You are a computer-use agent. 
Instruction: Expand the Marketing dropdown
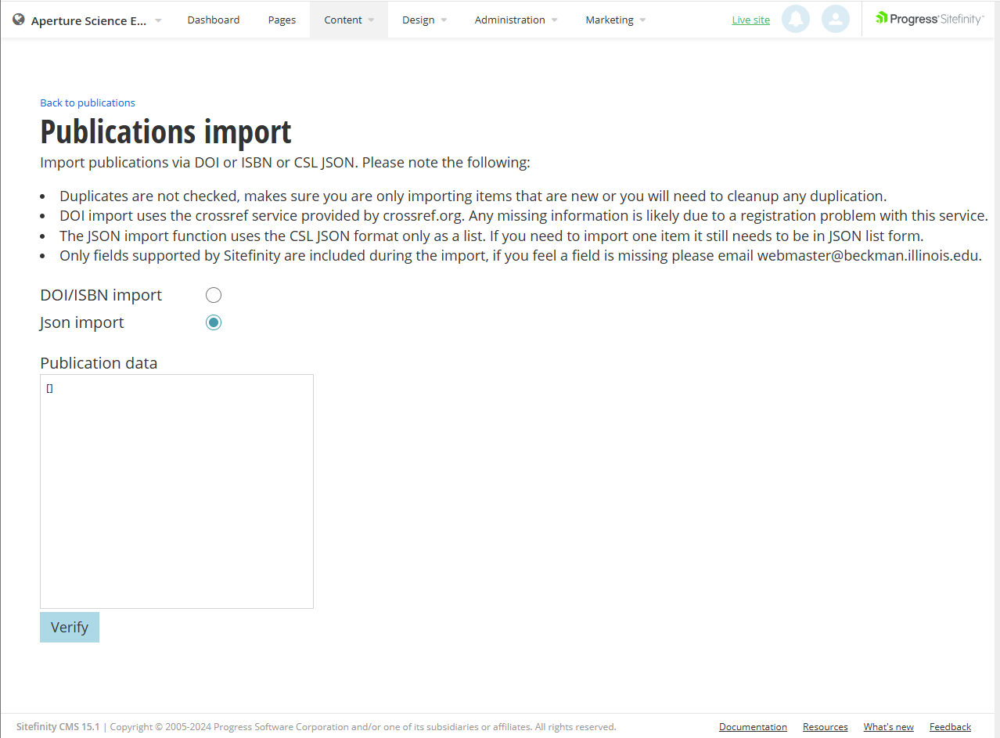click(615, 20)
